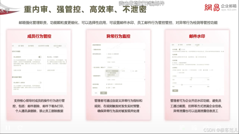Screen dimensions: 239x134
Task: Click the cancel button in 异常行为监控 form
Action: coord(96,93)
